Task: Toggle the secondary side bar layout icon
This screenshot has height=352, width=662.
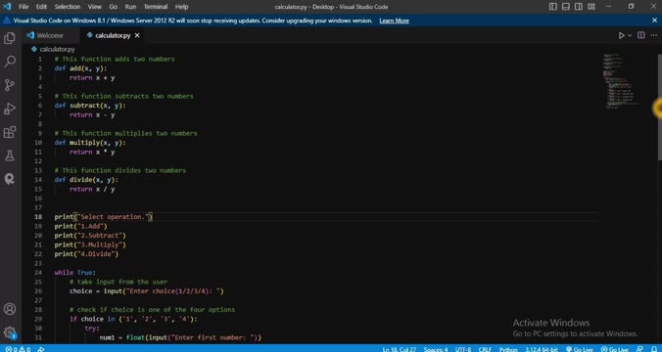Action: pos(579,7)
